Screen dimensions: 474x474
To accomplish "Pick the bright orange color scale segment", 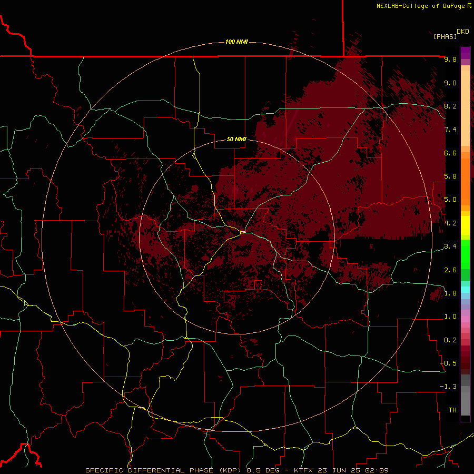I will pyautogui.click(x=465, y=182).
